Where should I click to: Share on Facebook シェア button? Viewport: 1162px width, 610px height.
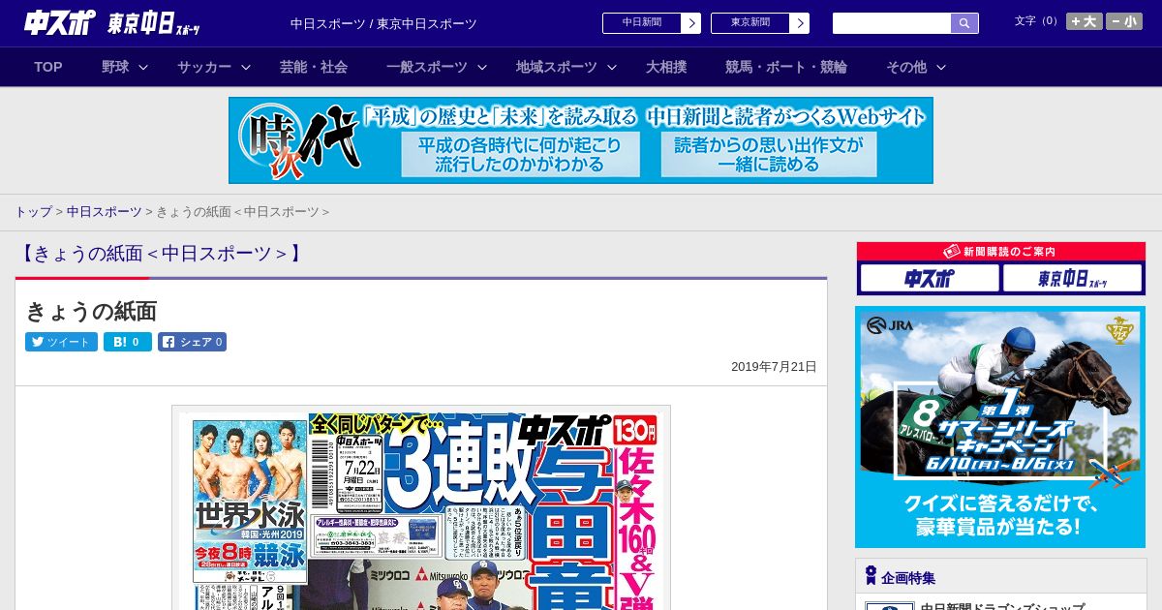coord(192,342)
